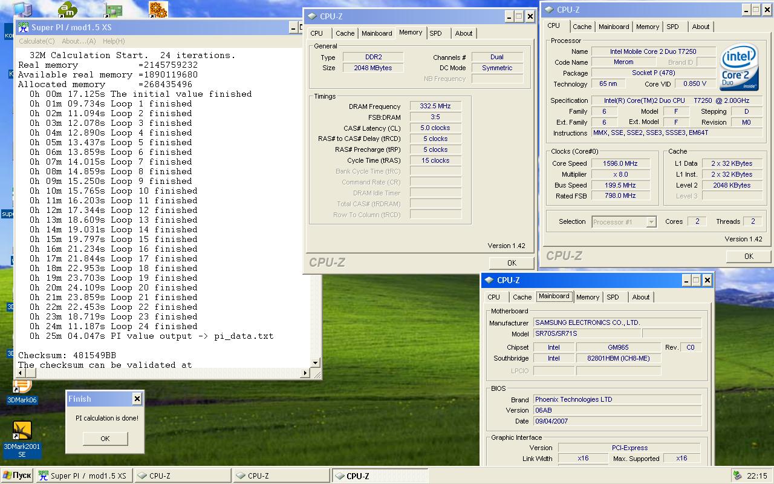This screenshot has height=484, width=774.
Task: Click the bold active CPU-Z taskbar button
Action: tap(380, 476)
